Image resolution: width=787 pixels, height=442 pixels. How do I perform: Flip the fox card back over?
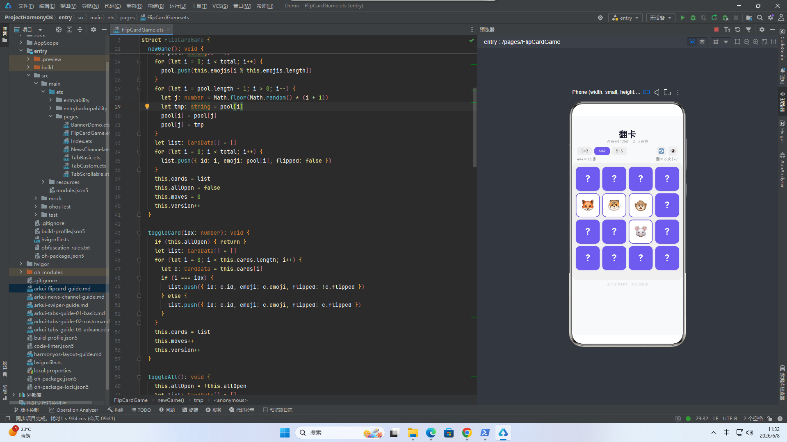click(x=588, y=205)
